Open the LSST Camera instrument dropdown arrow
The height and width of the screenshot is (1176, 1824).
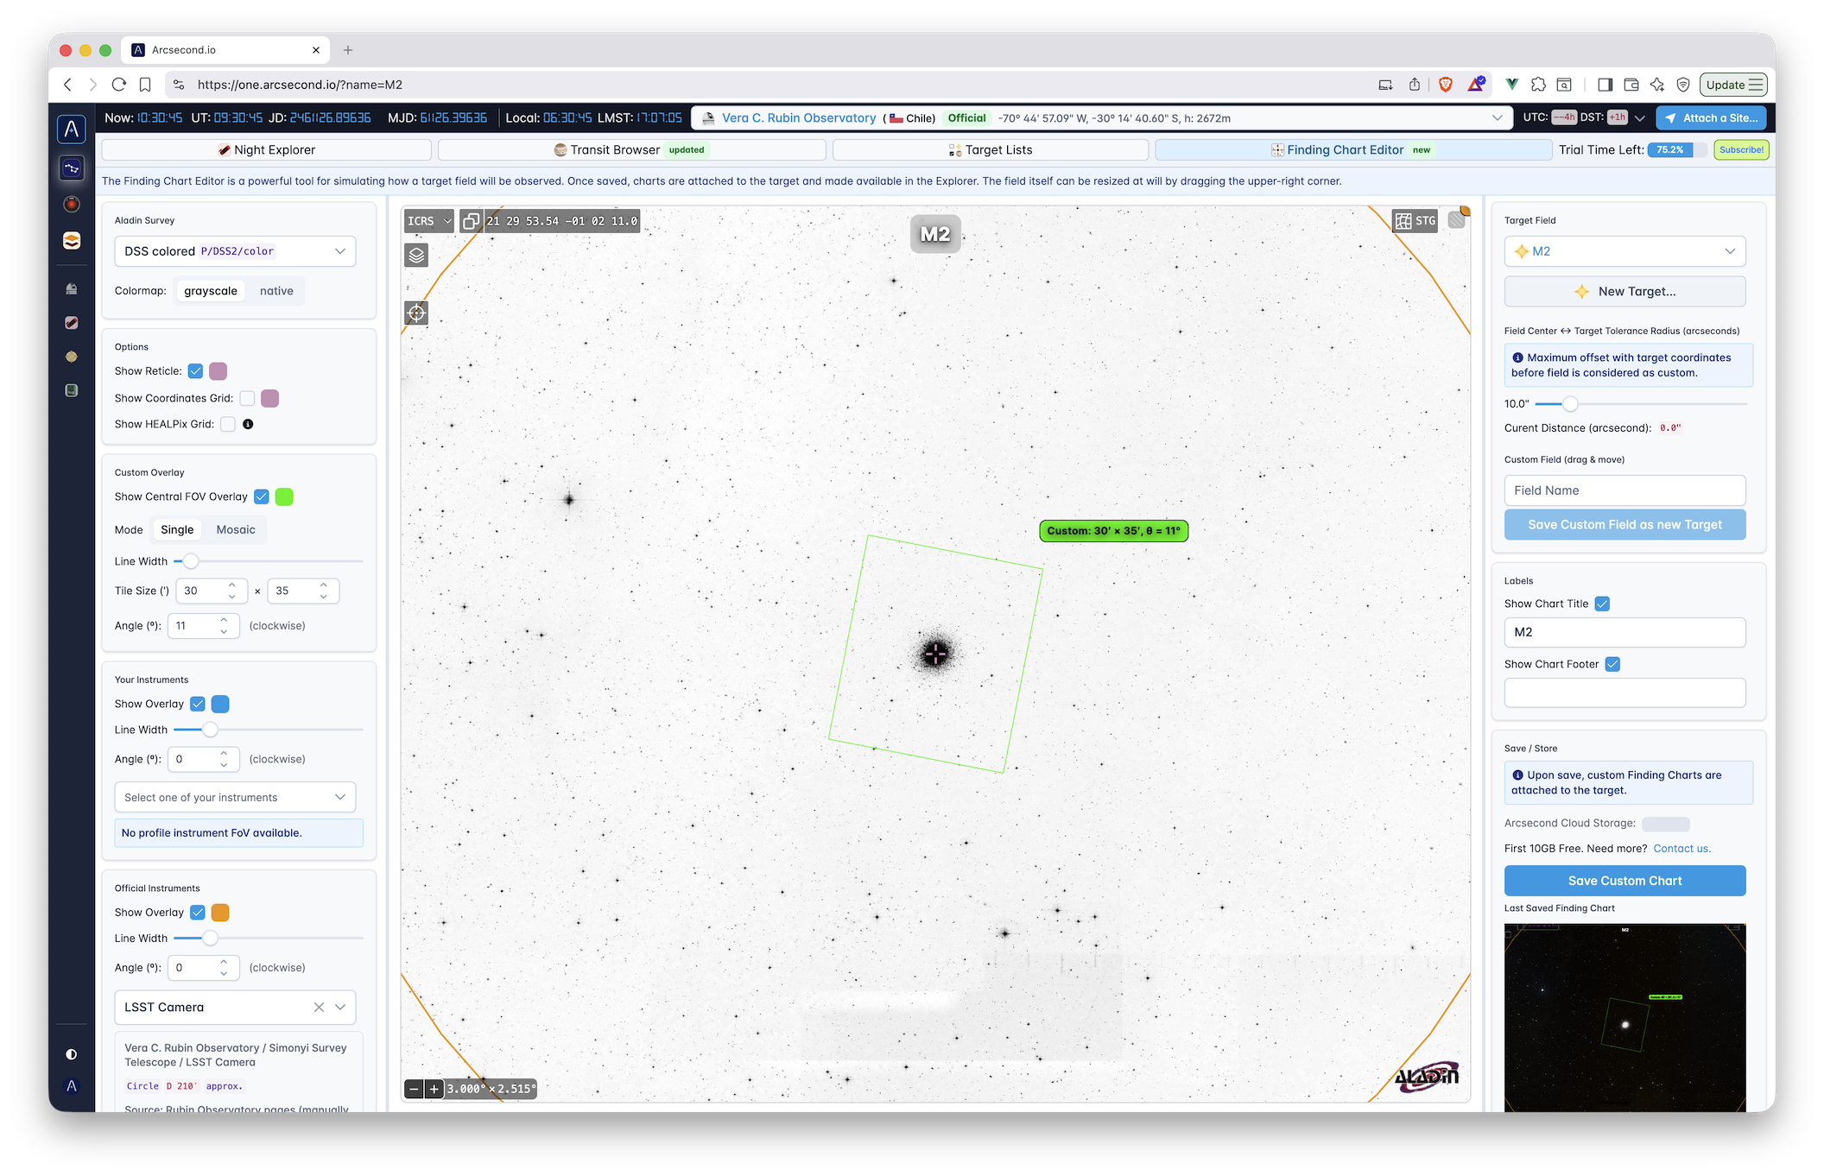[340, 1007]
